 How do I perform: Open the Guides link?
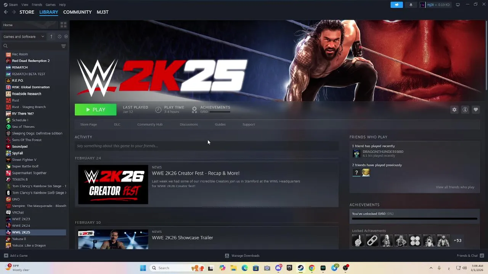[x=220, y=124]
